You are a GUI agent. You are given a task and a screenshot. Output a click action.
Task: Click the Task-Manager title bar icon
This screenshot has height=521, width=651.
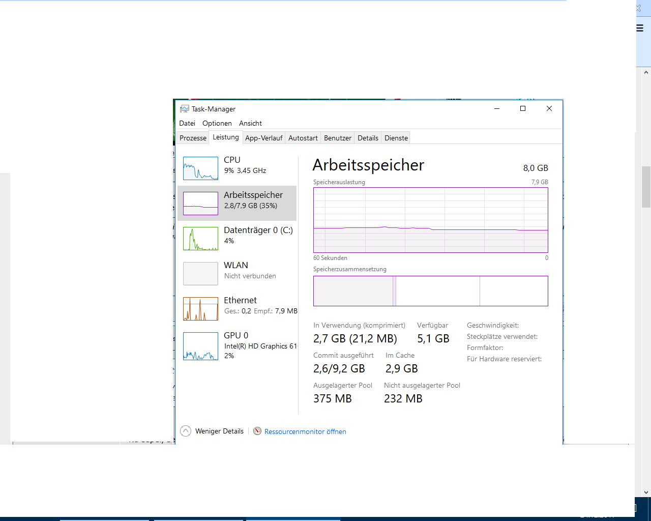tap(184, 109)
